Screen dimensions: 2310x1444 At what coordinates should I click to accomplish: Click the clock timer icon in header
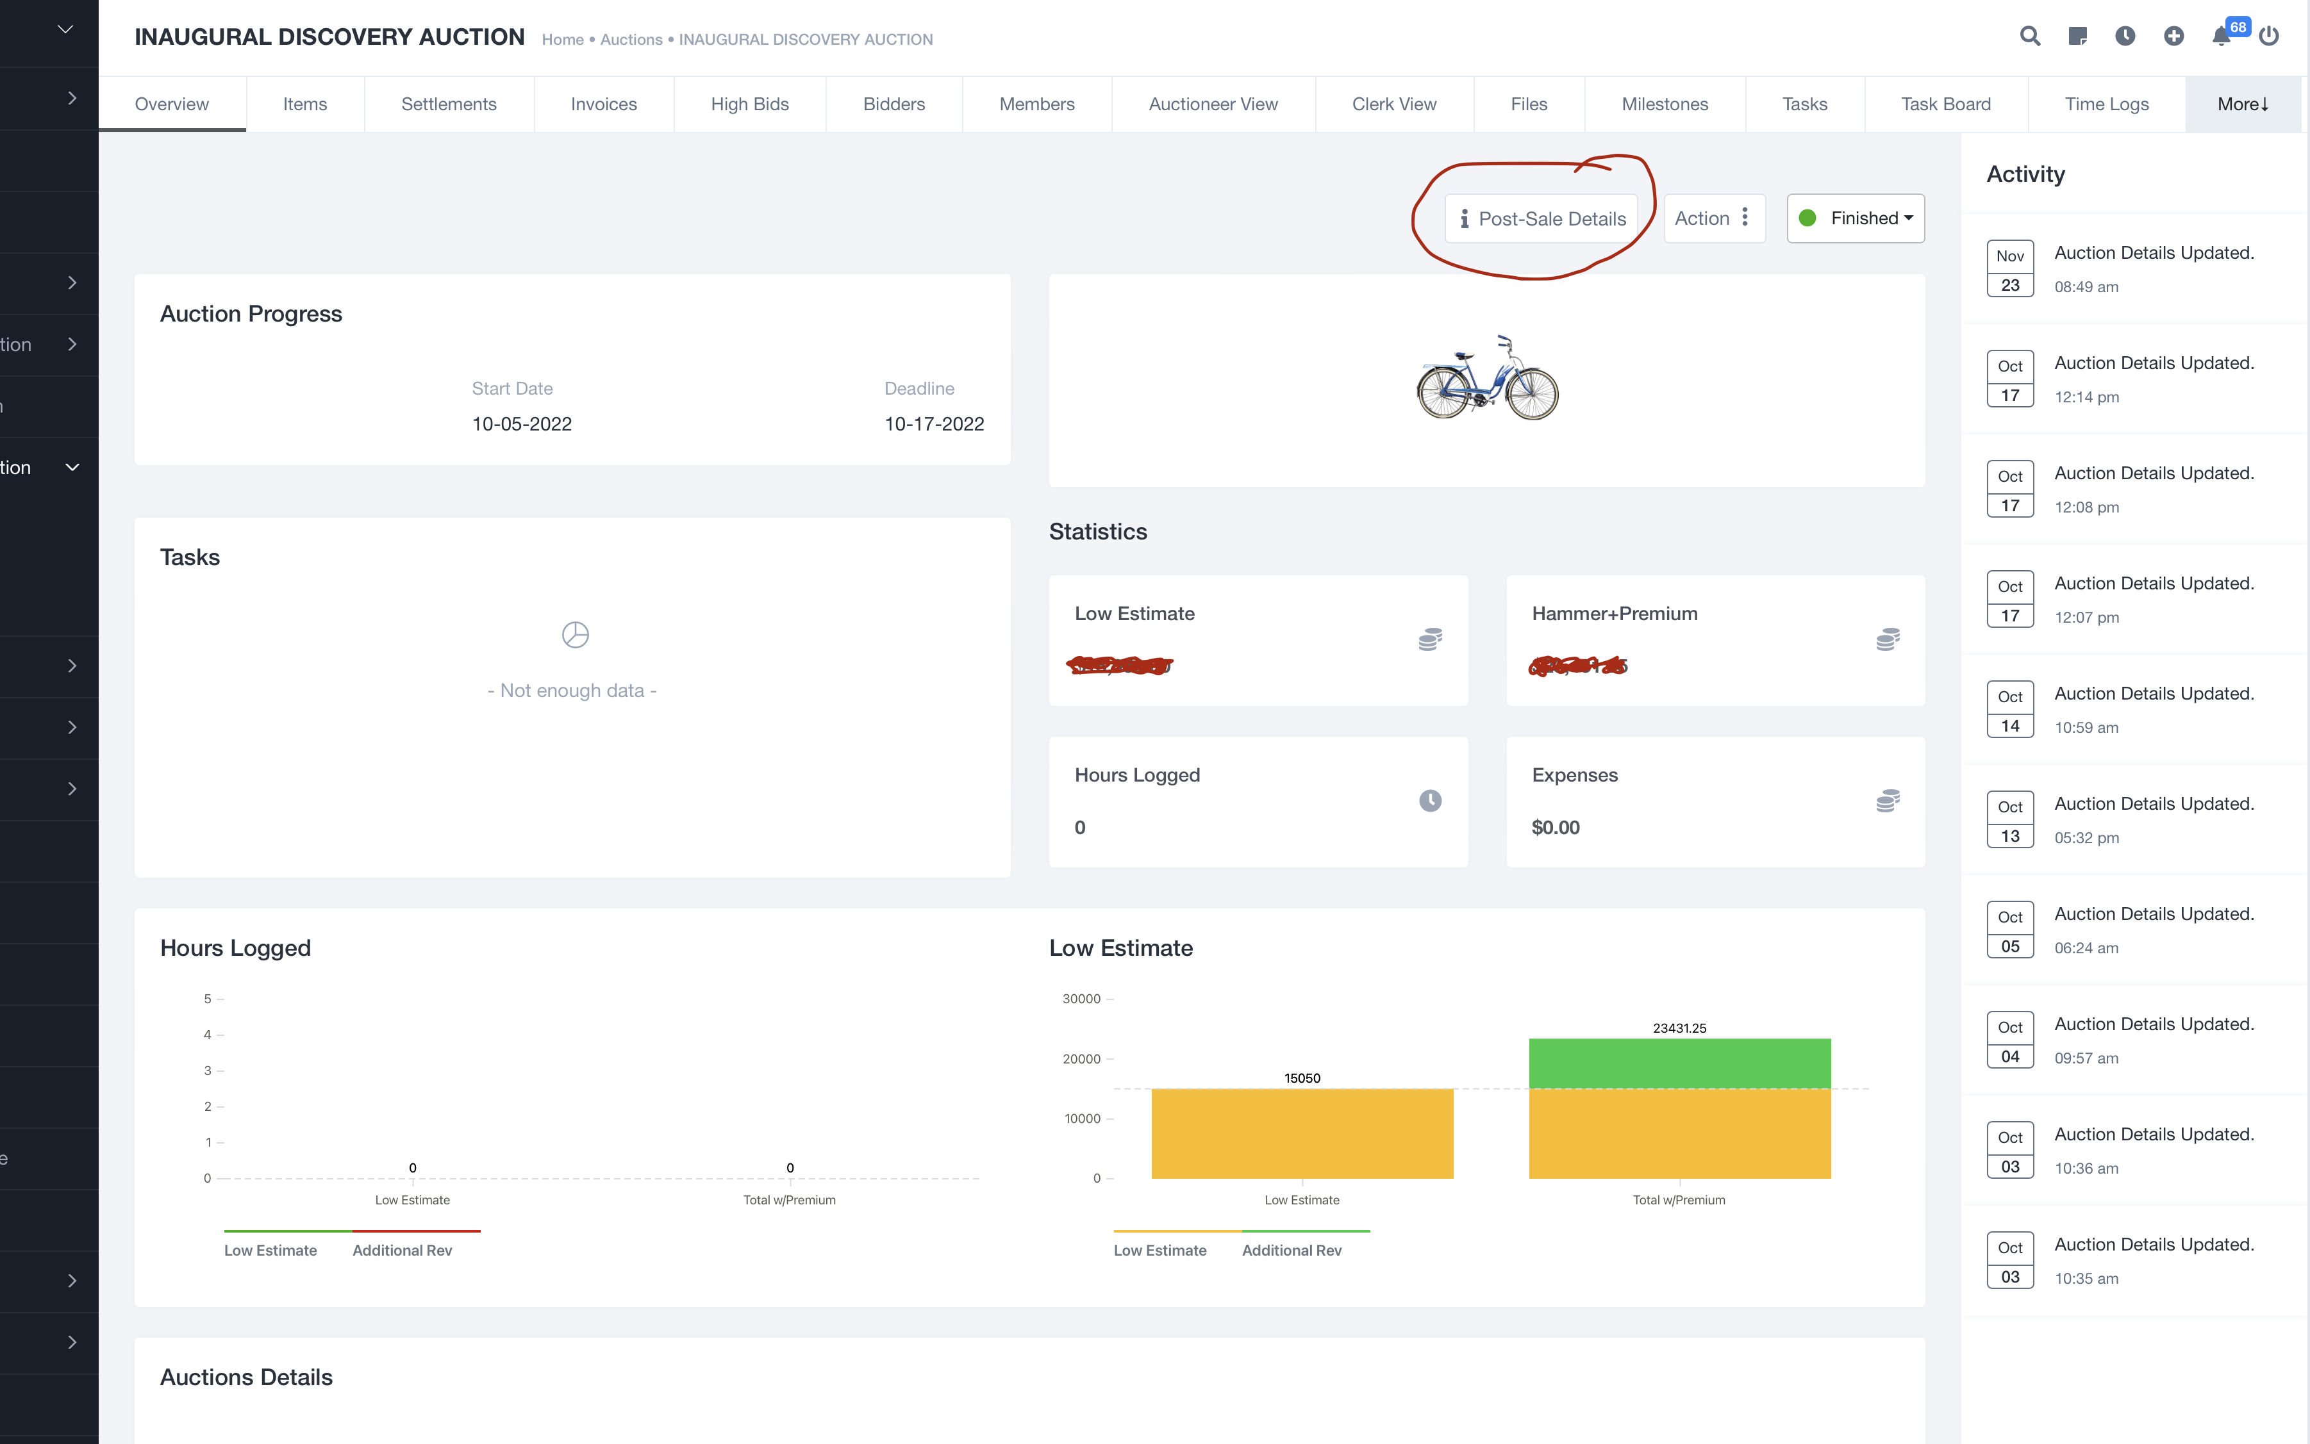point(2125,37)
